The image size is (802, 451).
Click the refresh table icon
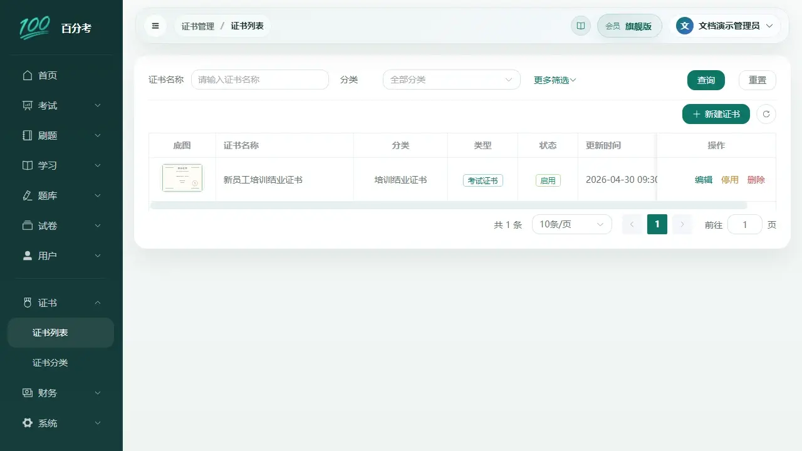coord(766,114)
